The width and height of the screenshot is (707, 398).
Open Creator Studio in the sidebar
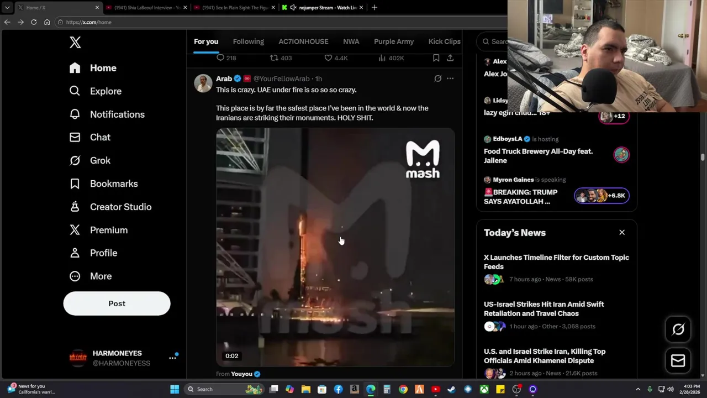coord(110,207)
